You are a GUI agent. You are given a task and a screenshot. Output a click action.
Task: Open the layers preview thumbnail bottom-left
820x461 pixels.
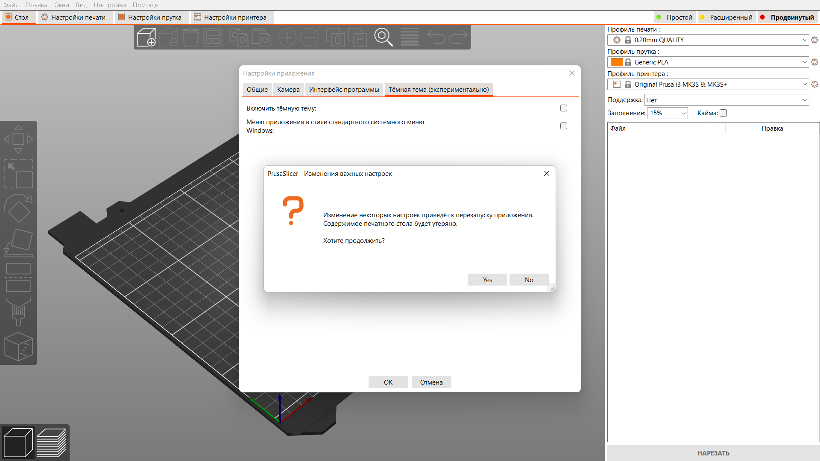[52, 442]
